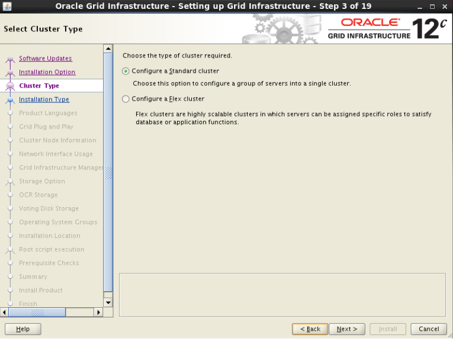Click the empty message text area

pyautogui.click(x=282, y=295)
